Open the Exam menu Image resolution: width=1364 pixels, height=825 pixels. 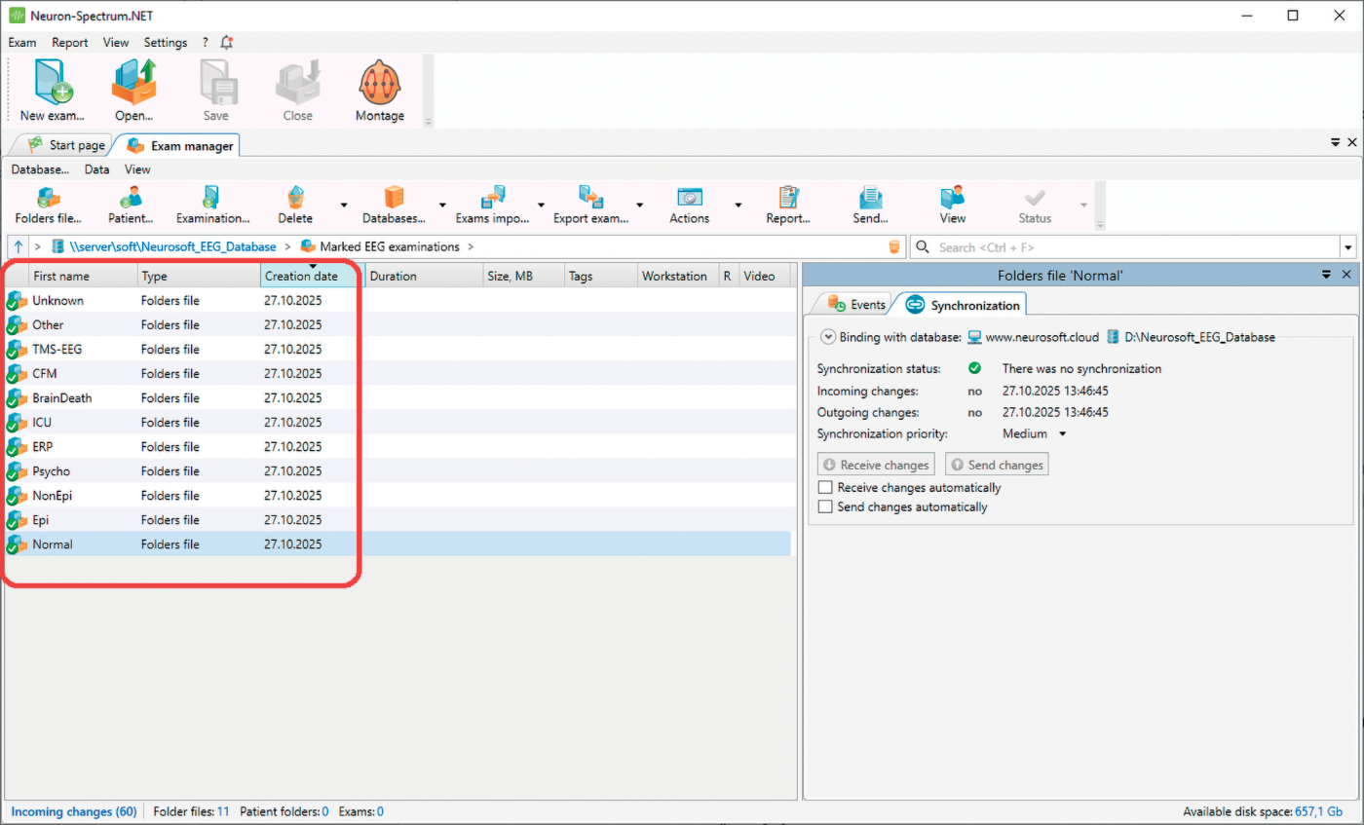coord(22,43)
